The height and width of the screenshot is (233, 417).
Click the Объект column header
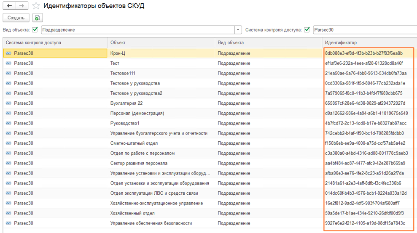coord(160,42)
